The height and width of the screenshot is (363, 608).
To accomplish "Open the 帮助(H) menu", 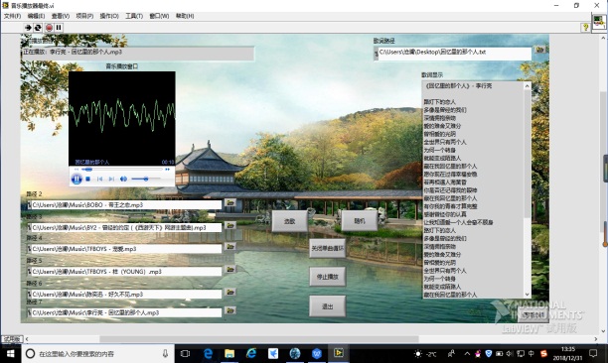I will click(x=185, y=16).
